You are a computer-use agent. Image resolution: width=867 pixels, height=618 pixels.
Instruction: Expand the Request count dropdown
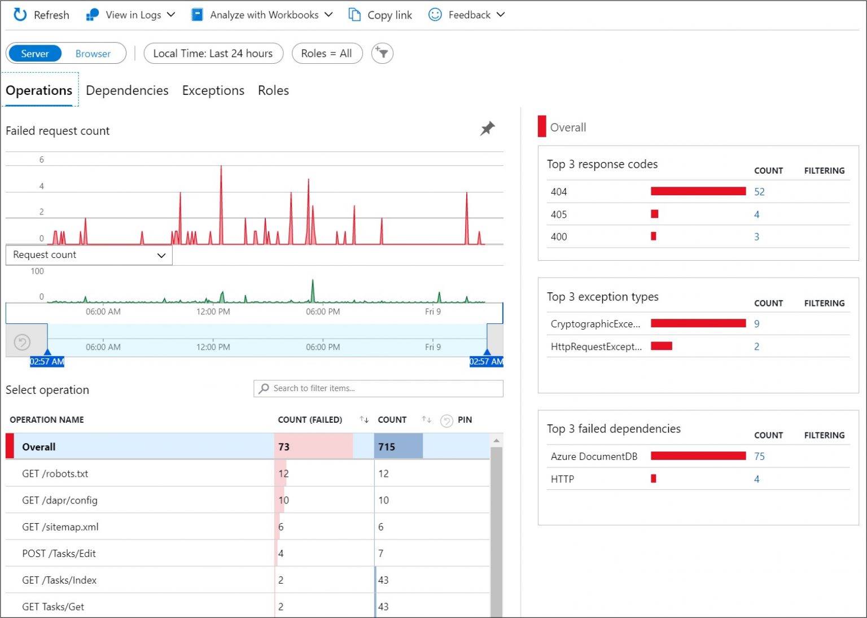click(x=89, y=255)
